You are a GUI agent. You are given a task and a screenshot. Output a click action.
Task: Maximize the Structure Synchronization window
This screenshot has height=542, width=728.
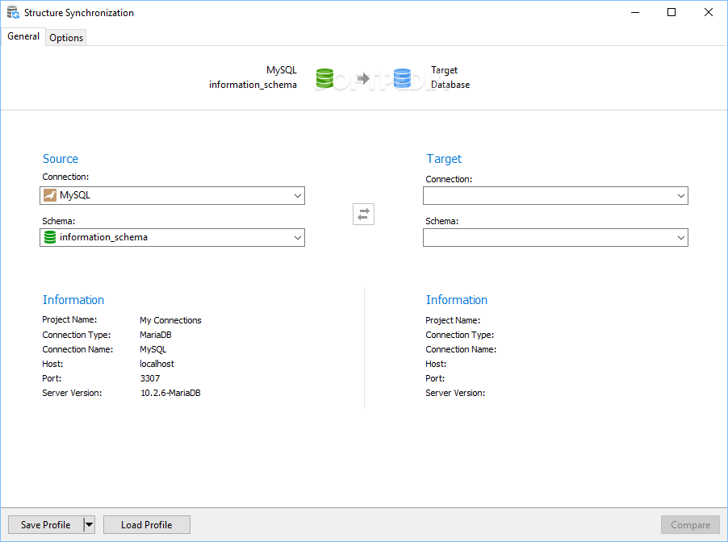point(672,13)
